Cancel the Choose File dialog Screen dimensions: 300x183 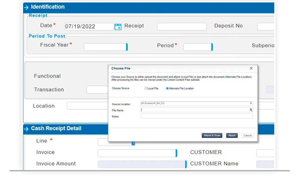[247, 135]
